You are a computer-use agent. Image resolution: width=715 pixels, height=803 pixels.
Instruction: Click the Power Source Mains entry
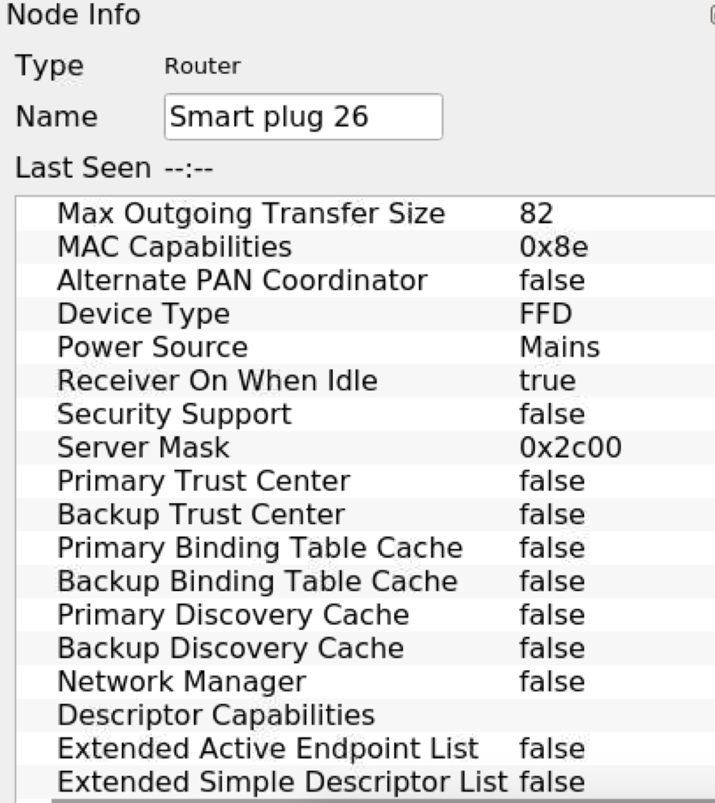(253, 347)
